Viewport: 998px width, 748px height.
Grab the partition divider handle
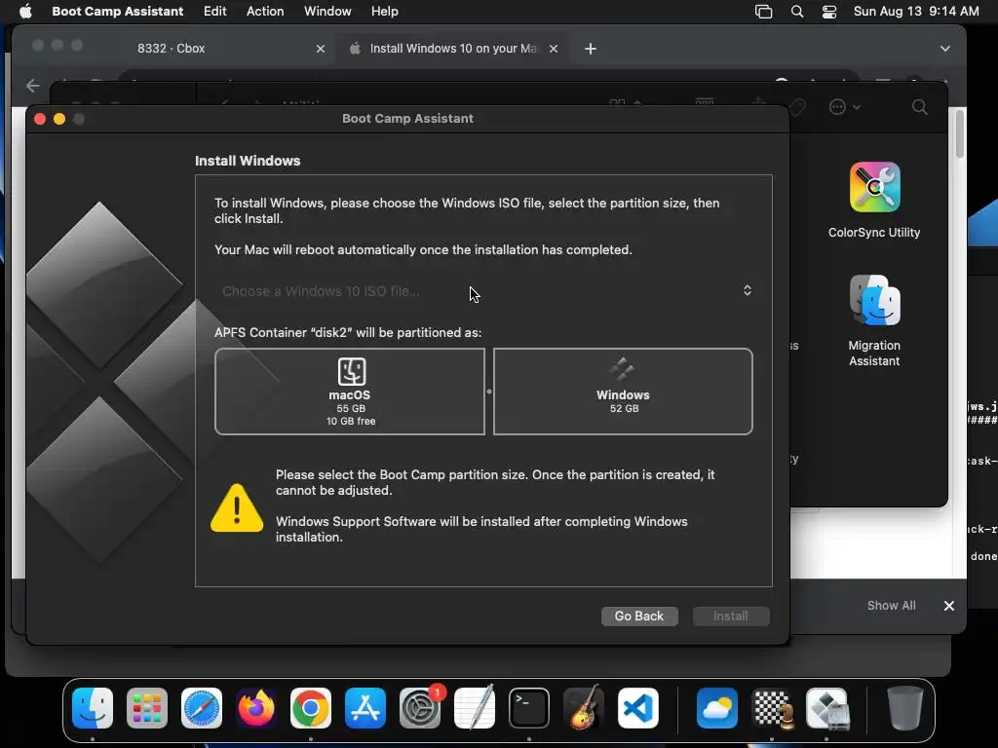(x=489, y=392)
